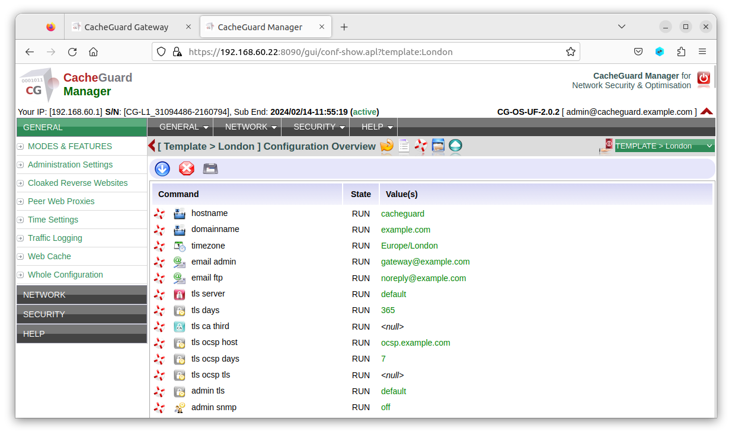Collapse header with the red up chevron
The height and width of the screenshot is (435, 732).
pyautogui.click(x=707, y=111)
